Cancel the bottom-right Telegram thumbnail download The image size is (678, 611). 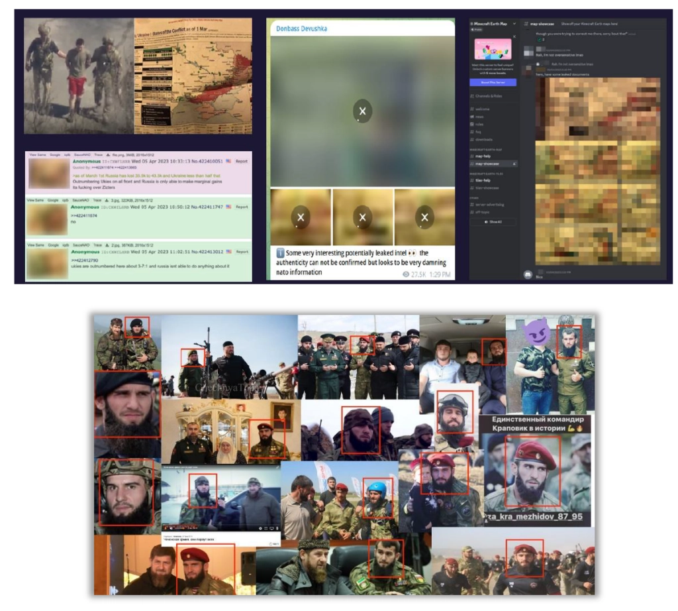[424, 217]
